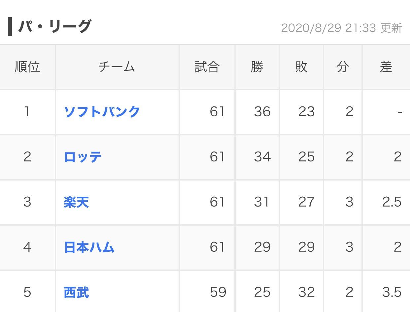Click the パ・リーグ section heading
This screenshot has height=312, width=410.
(54, 26)
